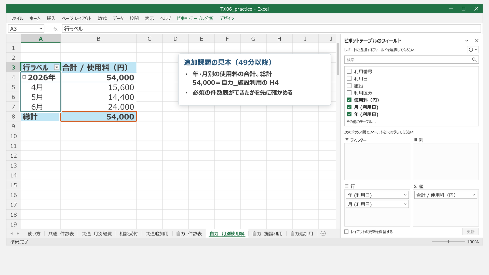Select column B header
Screen dimensions: 489x275
(99, 39)
